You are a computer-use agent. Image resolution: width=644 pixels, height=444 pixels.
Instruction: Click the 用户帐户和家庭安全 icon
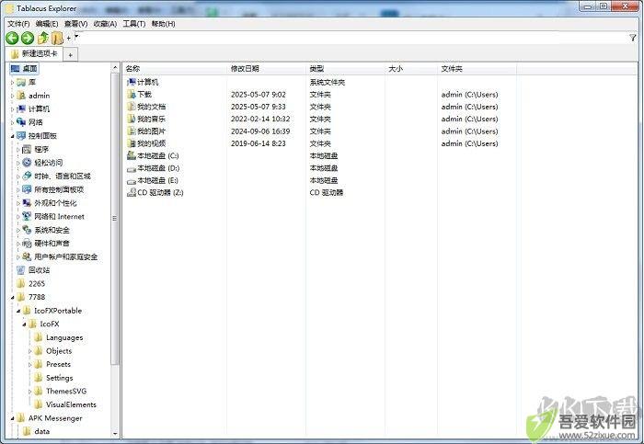click(27, 256)
